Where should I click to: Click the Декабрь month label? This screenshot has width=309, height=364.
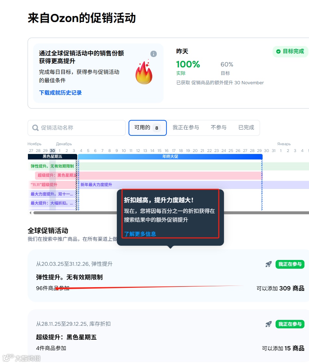click(x=64, y=144)
